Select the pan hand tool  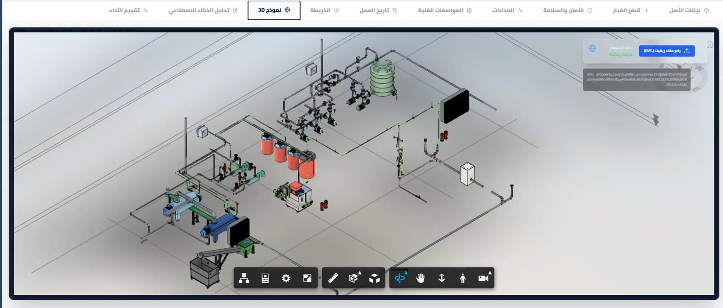tap(421, 278)
